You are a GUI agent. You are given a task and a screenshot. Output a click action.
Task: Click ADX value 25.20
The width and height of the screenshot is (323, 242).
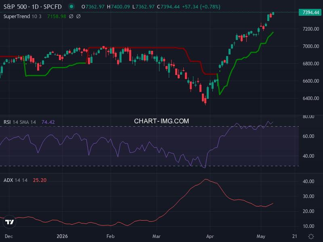click(x=40, y=180)
